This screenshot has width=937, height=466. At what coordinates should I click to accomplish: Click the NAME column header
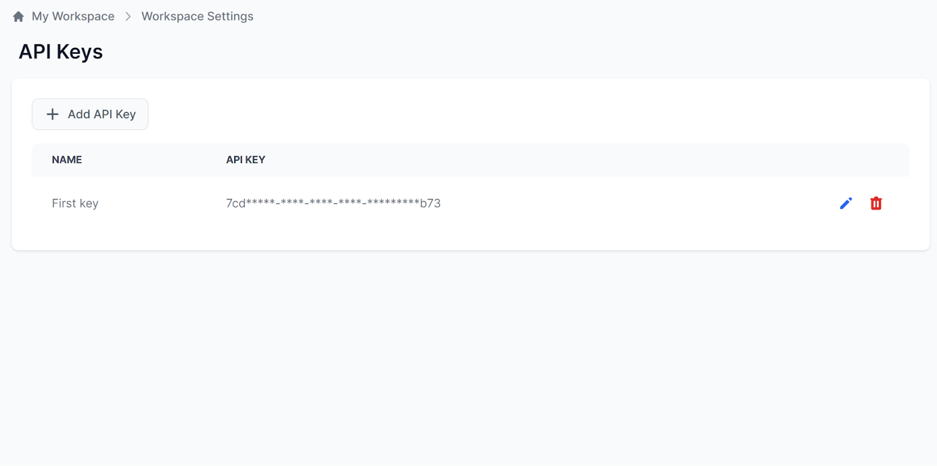(x=67, y=160)
